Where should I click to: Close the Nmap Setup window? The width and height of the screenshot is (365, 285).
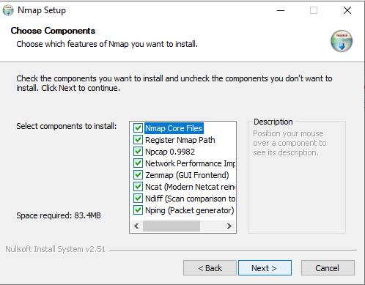pos(347,10)
